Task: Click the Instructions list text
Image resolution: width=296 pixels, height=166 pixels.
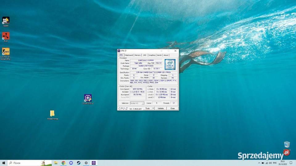Action: (153, 81)
